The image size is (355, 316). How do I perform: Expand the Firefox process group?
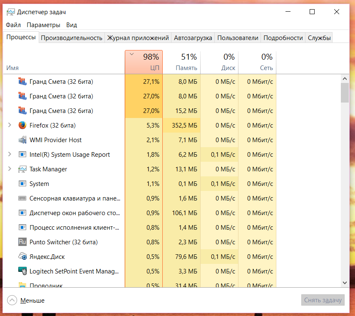coord(10,125)
